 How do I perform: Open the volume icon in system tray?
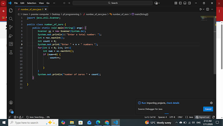(x=193, y=123)
